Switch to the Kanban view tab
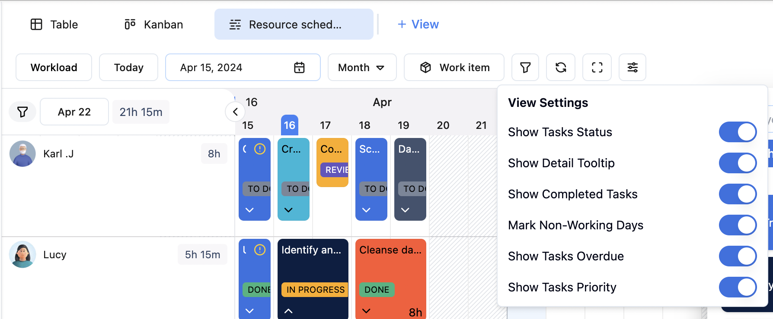The width and height of the screenshot is (773, 319). pyautogui.click(x=154, y=25)
